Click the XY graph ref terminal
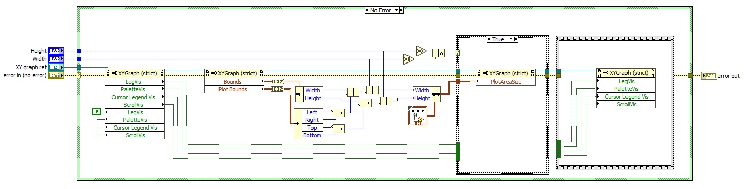This screenshot has height=189, width=752. (x=55, y=67)
